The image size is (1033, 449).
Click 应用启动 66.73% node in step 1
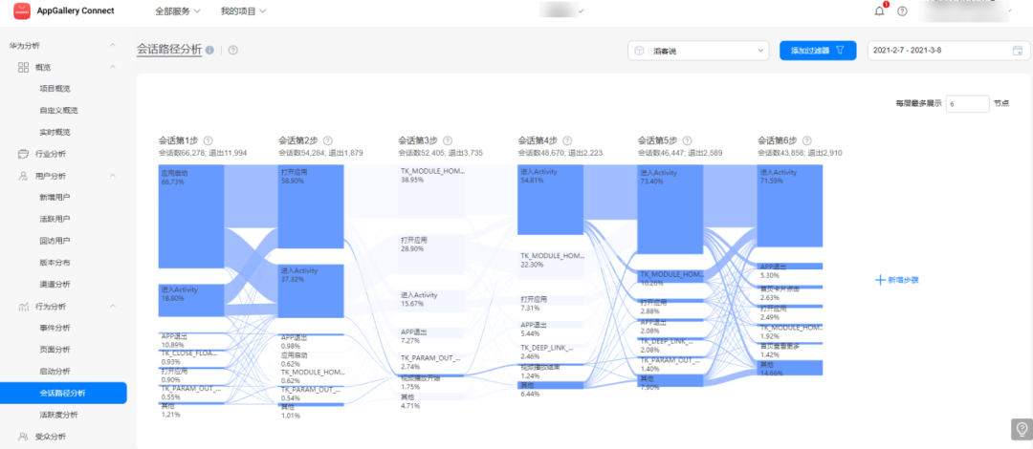point(191,217)
